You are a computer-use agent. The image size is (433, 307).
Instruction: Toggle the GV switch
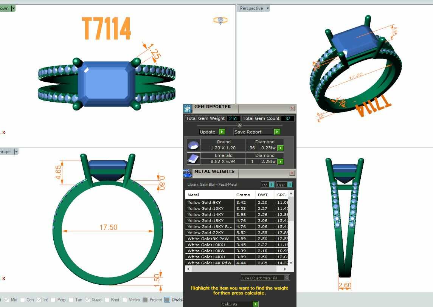click(268, 185)
